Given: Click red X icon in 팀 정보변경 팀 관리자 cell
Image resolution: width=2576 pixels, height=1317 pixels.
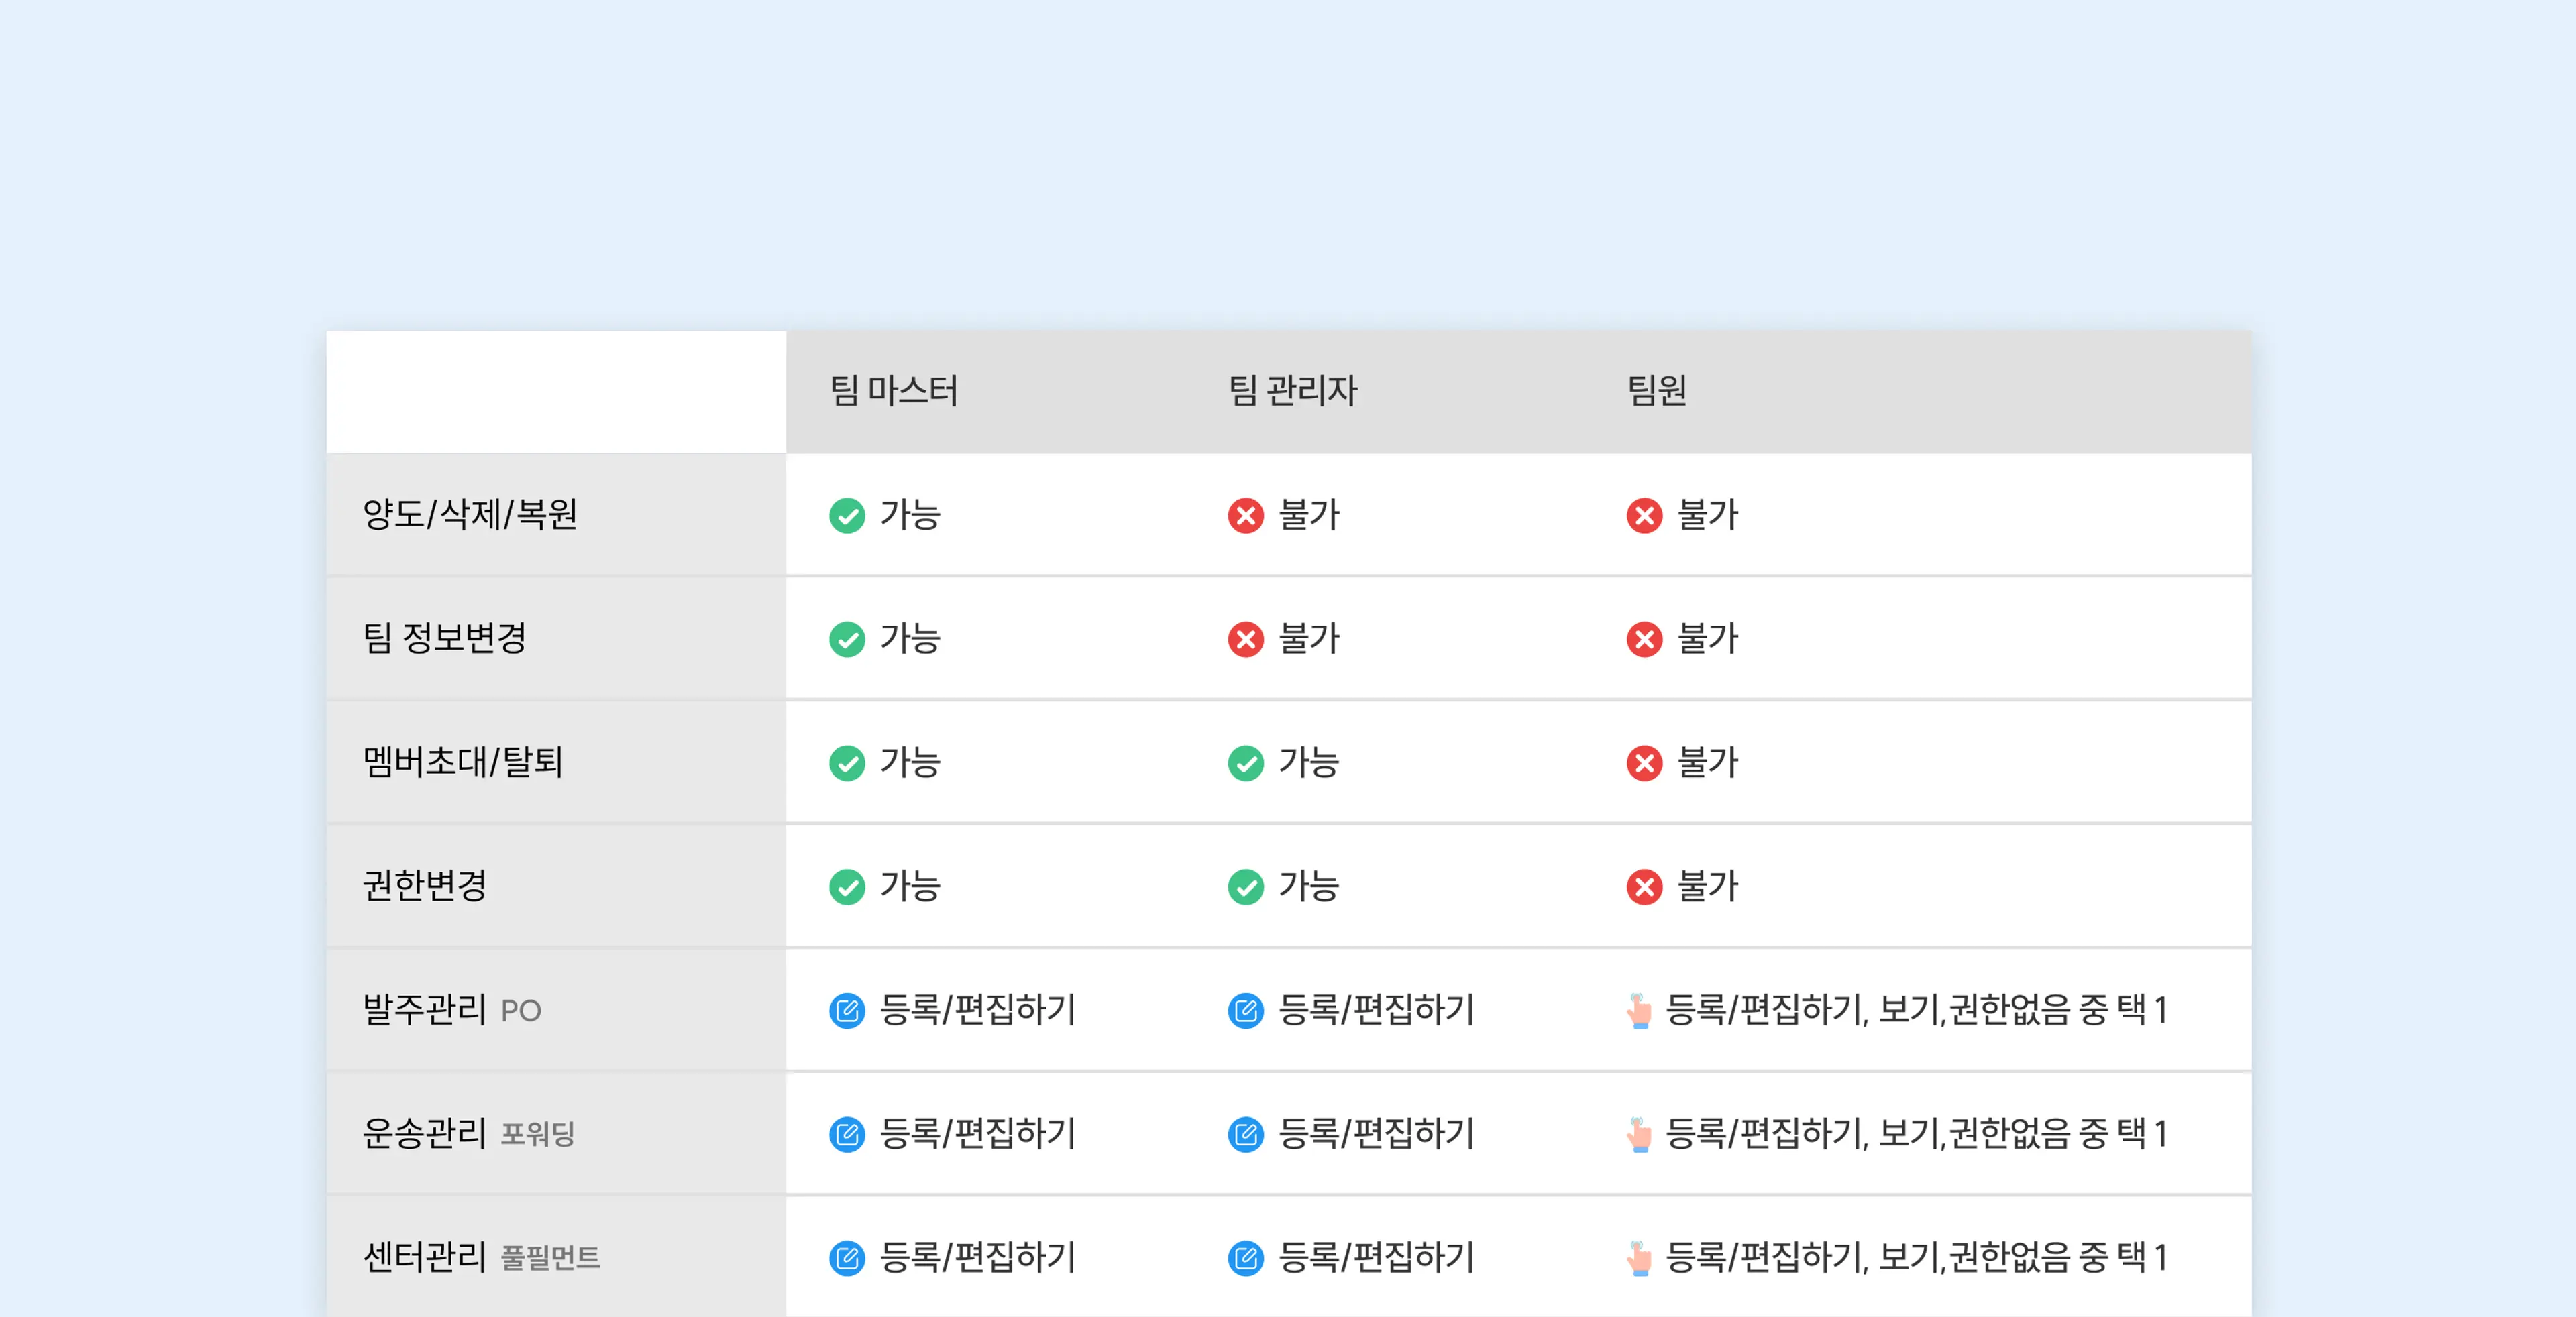Looking at the screenshot, I should 1245,640.
